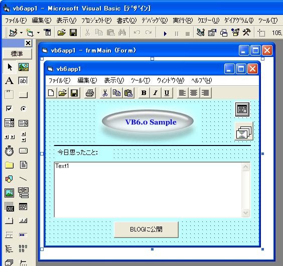Viewport: 283px width, 266px height.
Task: Select the CheckBox control tool
Action: tap(9, 108)
